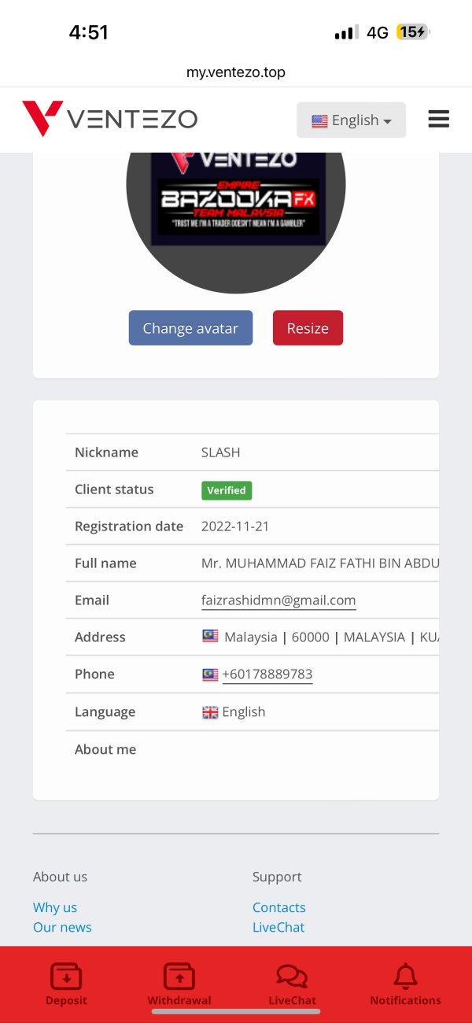Click the green Verified status badge
The image size is (472, 1023).
point(227,490)
